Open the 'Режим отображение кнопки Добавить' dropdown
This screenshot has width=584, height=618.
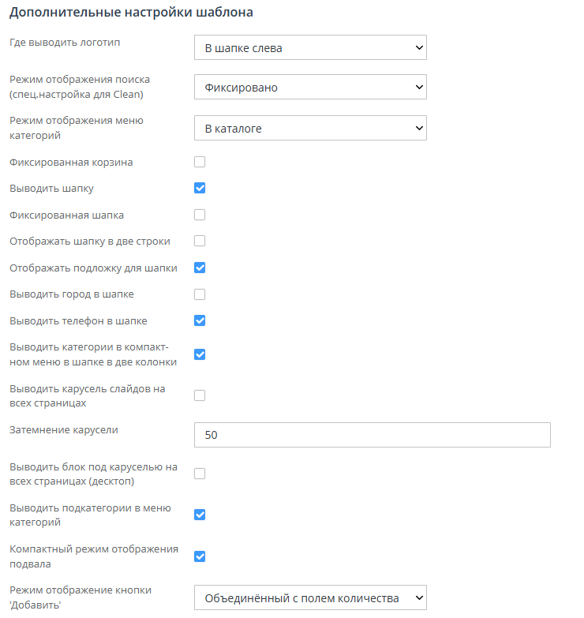310,598
